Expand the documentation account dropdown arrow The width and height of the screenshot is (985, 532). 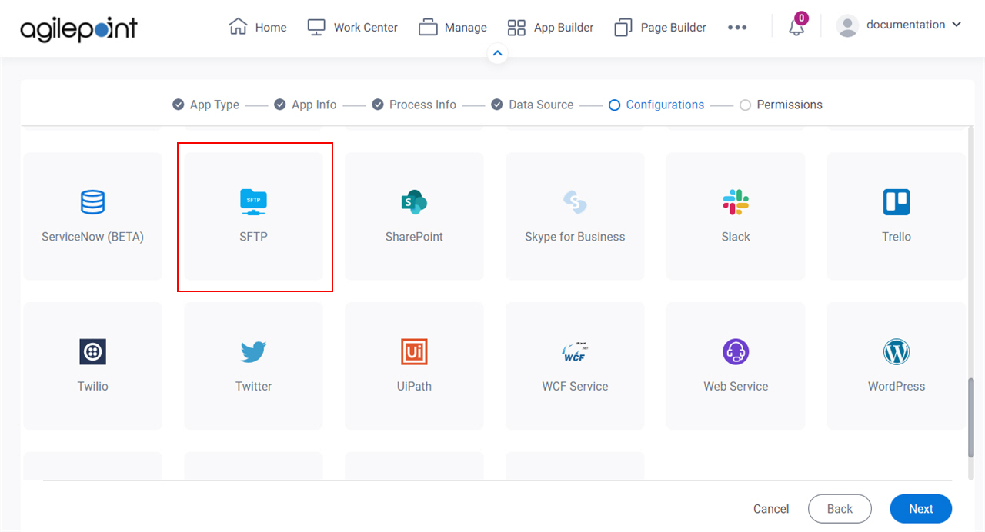957,25
